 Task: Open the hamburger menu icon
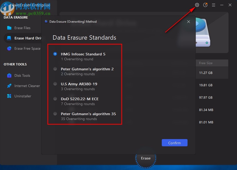pos(213,5)
